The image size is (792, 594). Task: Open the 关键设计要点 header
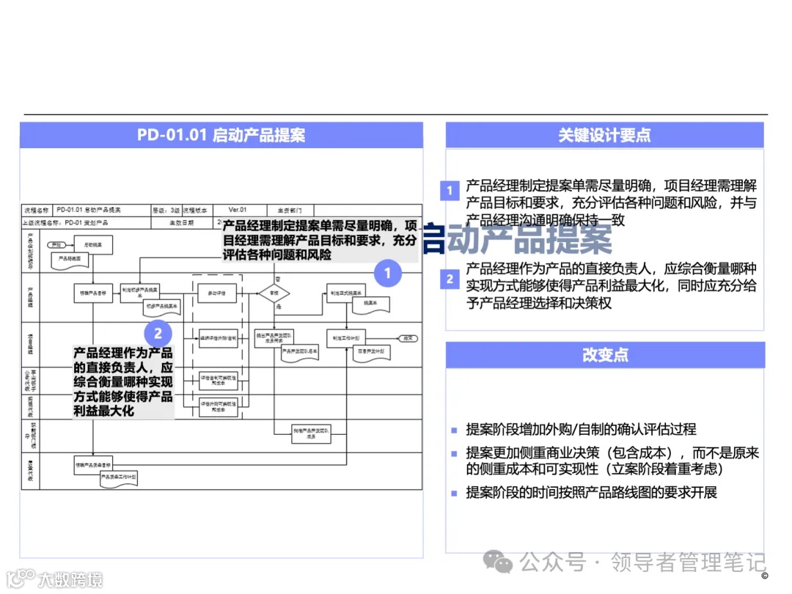pyautogui.click(x=606, y=135)
